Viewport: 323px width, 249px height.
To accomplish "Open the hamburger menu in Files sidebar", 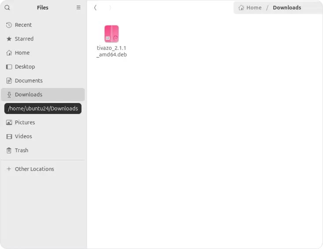I will (78, 7).
